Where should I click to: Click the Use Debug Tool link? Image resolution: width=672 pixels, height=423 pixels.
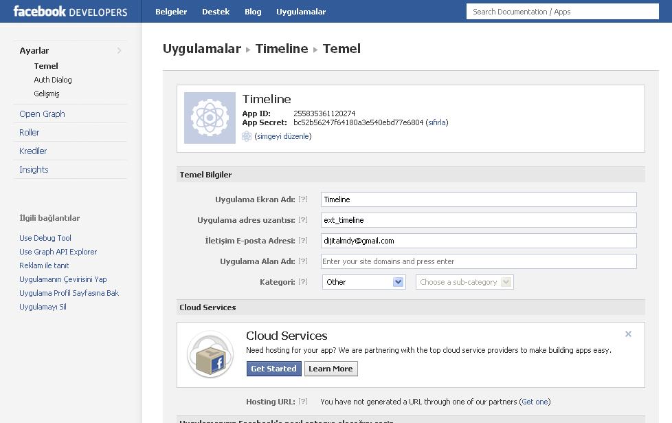[45, 238]
